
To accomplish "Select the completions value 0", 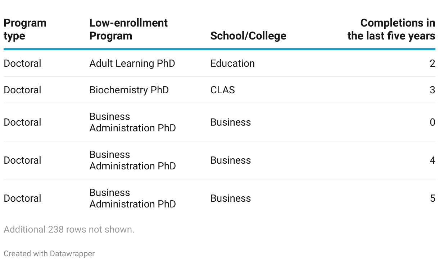I will pos(432,122).
